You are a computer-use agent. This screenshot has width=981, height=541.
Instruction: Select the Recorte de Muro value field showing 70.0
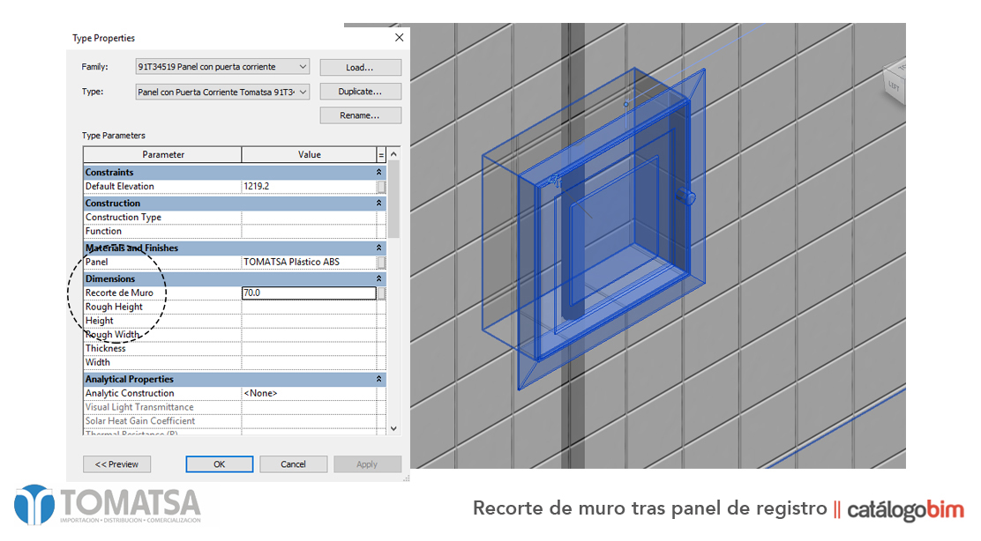pyautogui.click(x=309, y=292)
